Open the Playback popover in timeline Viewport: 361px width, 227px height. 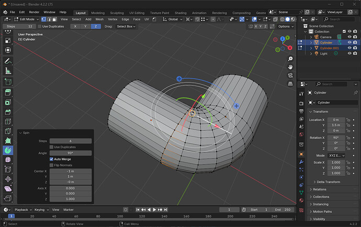[x=23, y=210]
